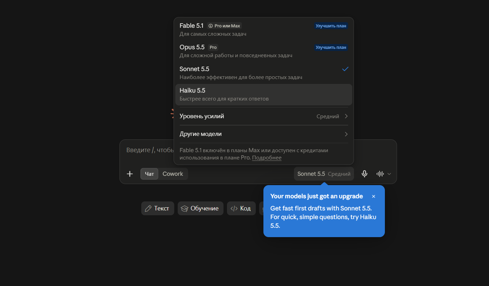Click the Pro badge beside Opus 5.5
Viewport: 489px width, 286px height.
(213, 47)
